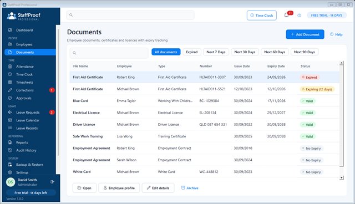Click the Edit details button
Image resolution: width=355 pixels, height=204 pixels.
point(158,188)
